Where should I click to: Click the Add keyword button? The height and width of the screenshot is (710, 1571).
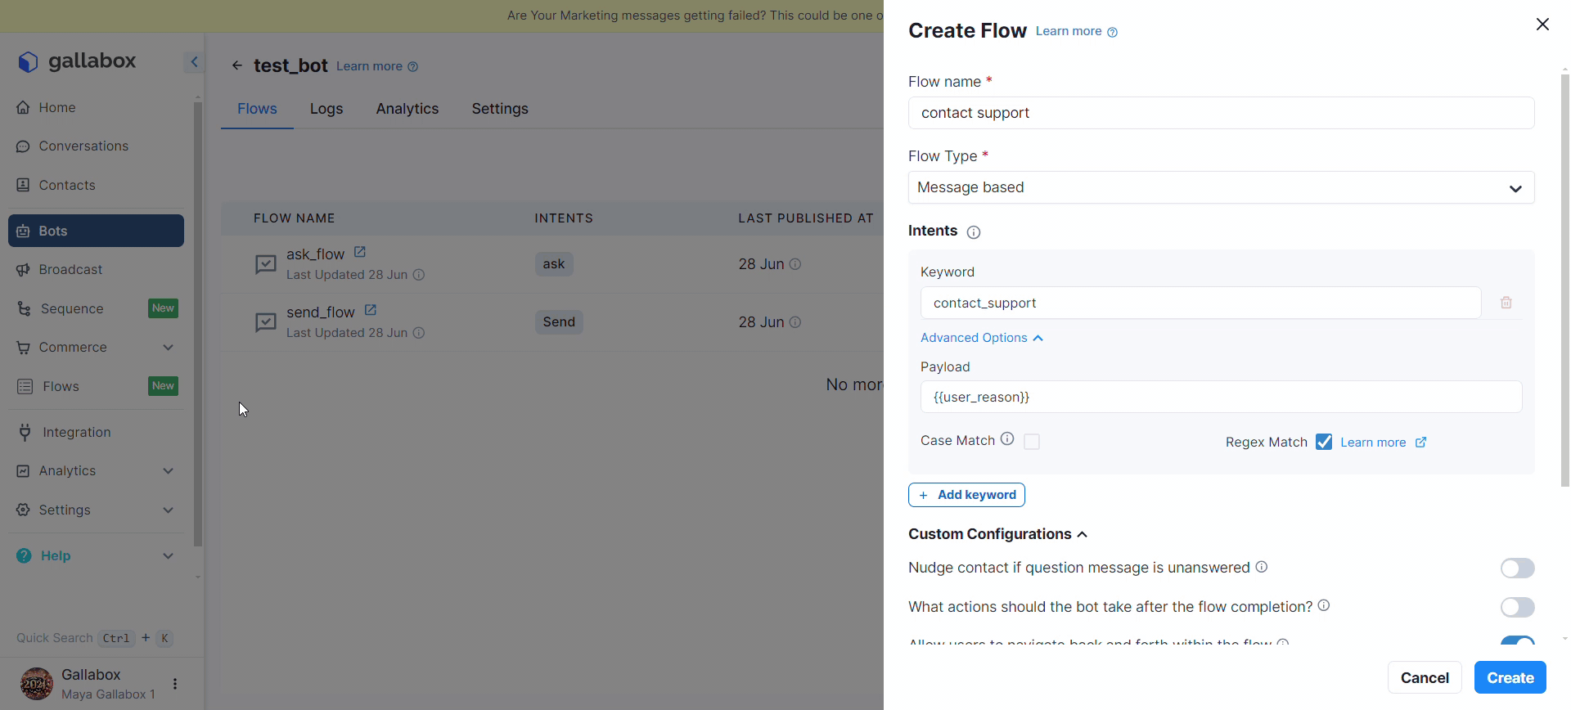(966, 495)
